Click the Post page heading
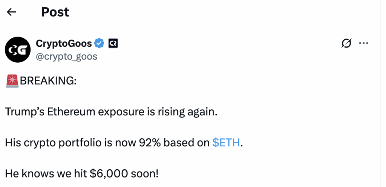 pyautogui.click(x=55, y=12)
